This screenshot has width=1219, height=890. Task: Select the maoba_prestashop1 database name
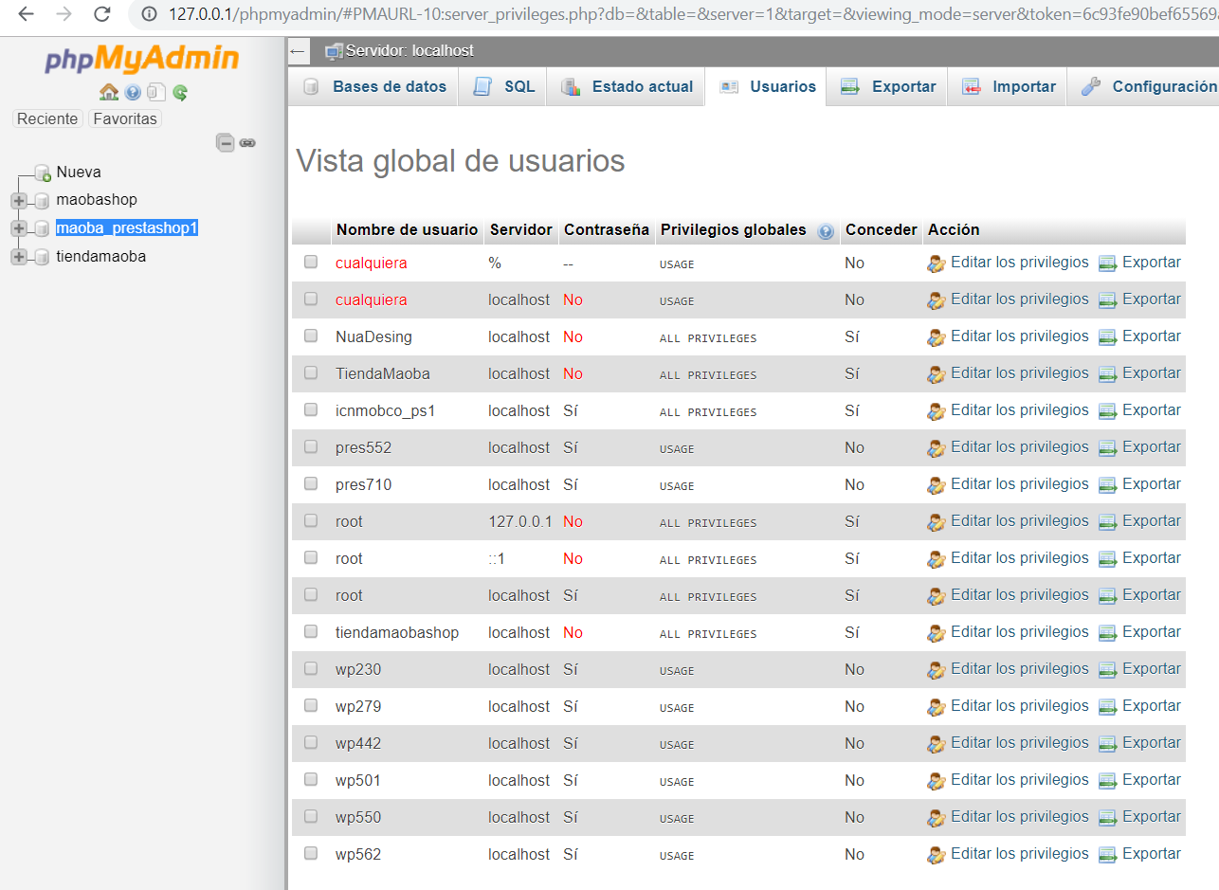(x=127, y=228)
